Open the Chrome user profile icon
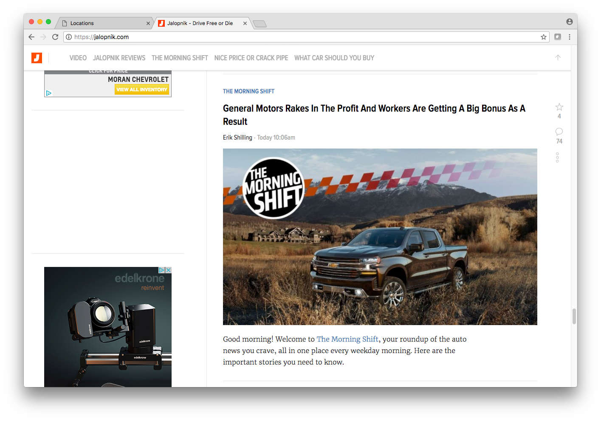Viewport: 601px width, 421px height. coord(569,22)
